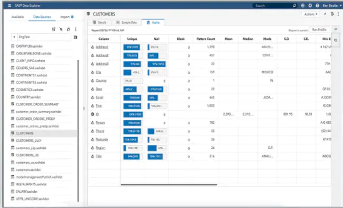Open the vertical dots menu next to Actions
Image resolution: width=343 pixels, height=208 pixels.
(338, 14)
